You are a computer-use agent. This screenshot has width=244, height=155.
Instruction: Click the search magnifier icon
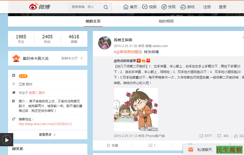coord(106,7)
